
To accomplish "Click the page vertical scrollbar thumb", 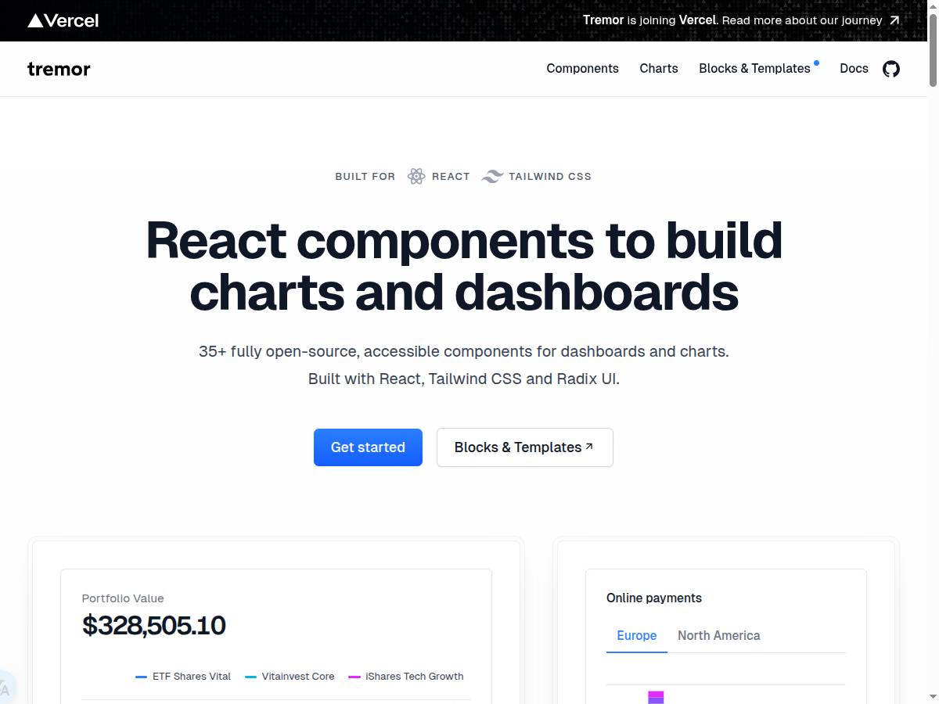I will tap(933, 47).
